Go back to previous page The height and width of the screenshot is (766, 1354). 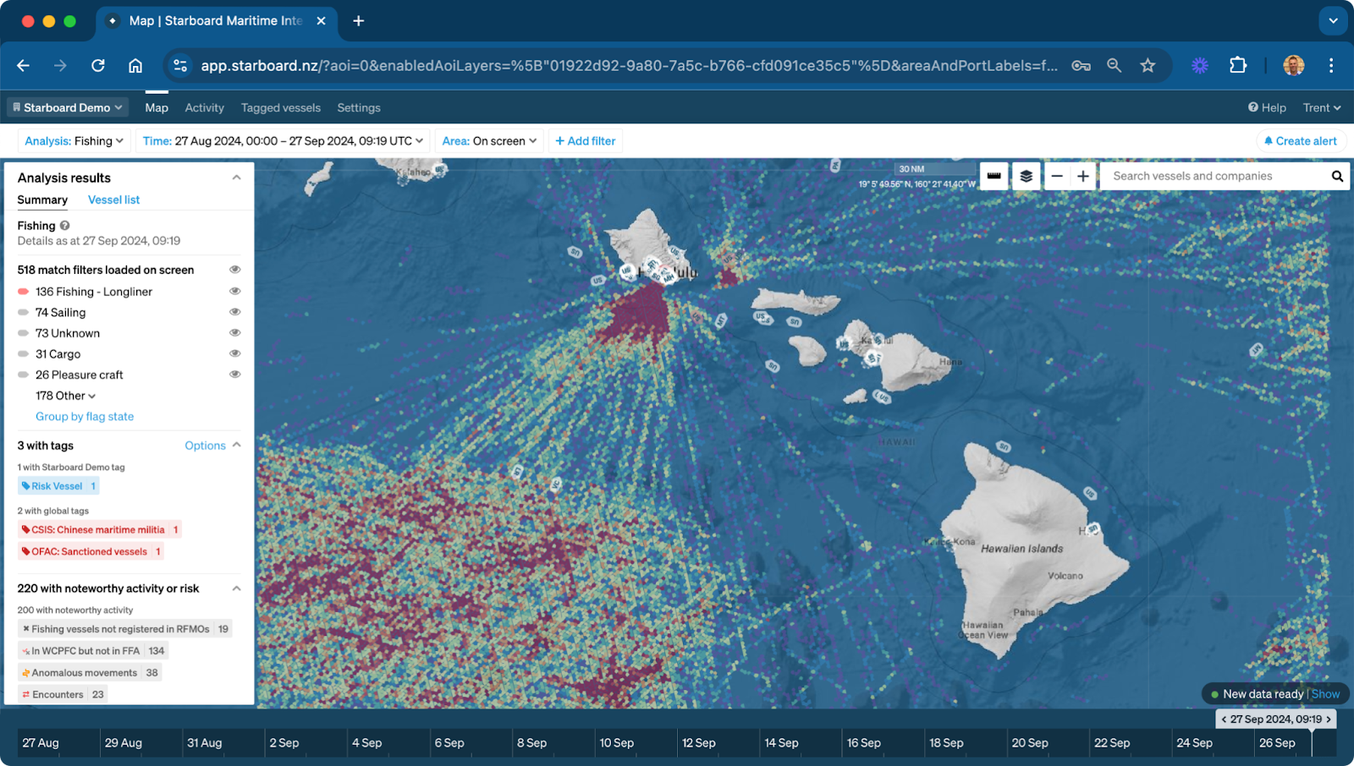click(x=24, y=65)
